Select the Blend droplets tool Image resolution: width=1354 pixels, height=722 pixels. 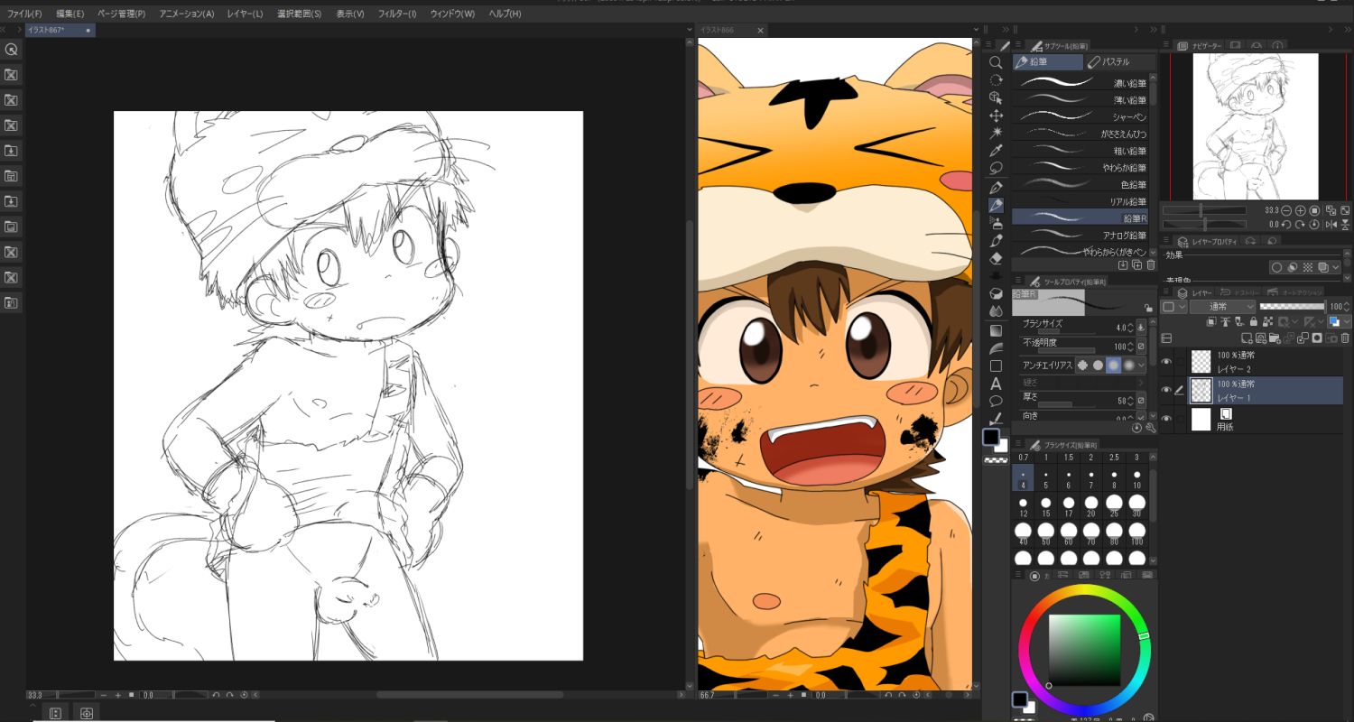996,311
